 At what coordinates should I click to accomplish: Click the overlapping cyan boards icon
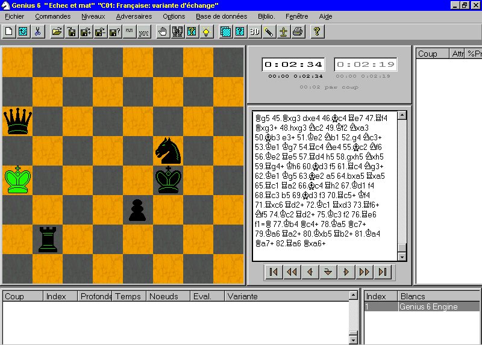(225, 32)
